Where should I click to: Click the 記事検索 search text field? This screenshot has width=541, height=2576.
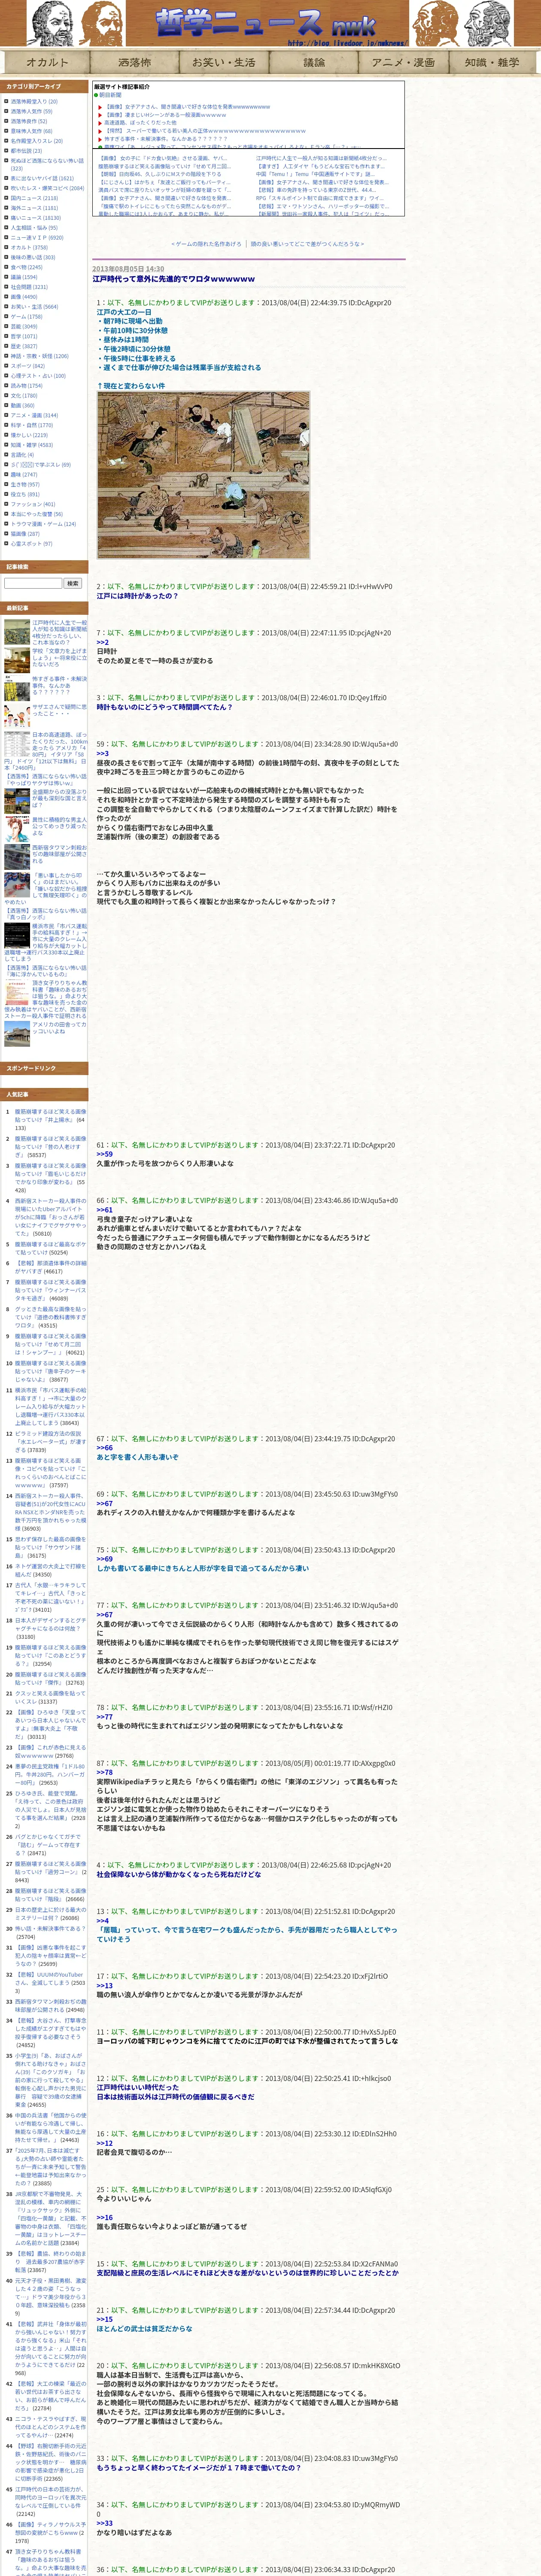click(x=33, y=583)
